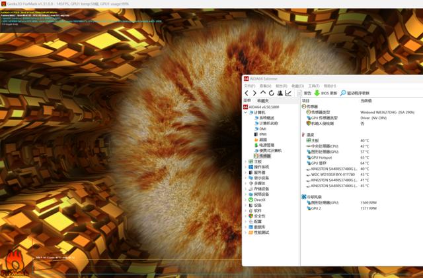Click the 驱动程序更新 button label
423x278 pixels.
(358, 93)
